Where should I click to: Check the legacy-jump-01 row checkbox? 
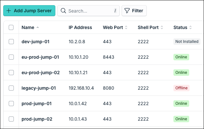tap(11, 88)
